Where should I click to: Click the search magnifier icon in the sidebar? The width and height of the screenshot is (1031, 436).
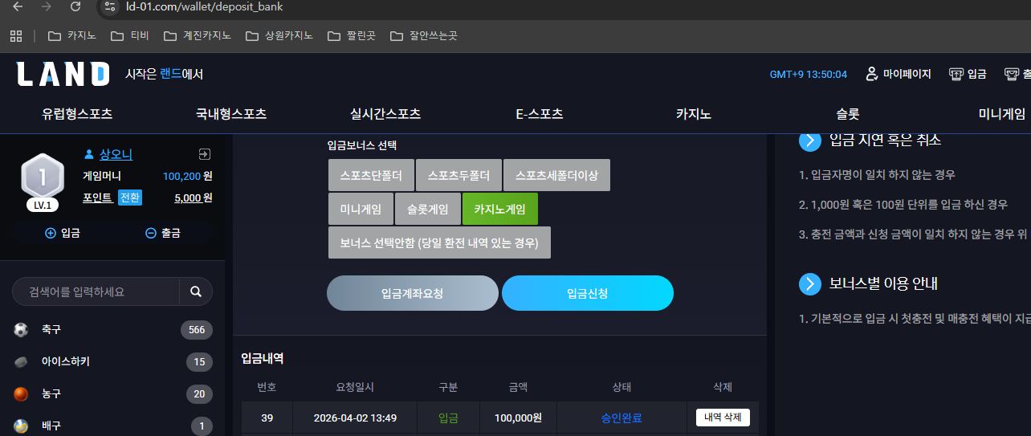pos(196,291)
